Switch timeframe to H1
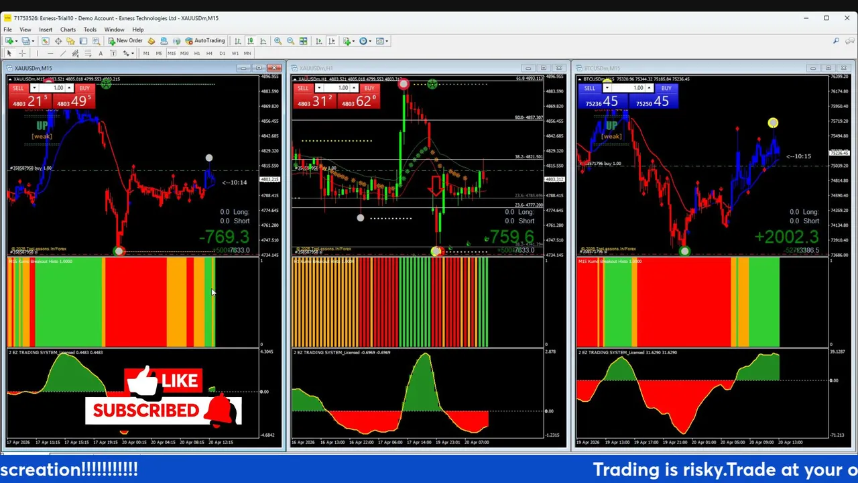Viewport: 858px width, 483px height. 197,54
